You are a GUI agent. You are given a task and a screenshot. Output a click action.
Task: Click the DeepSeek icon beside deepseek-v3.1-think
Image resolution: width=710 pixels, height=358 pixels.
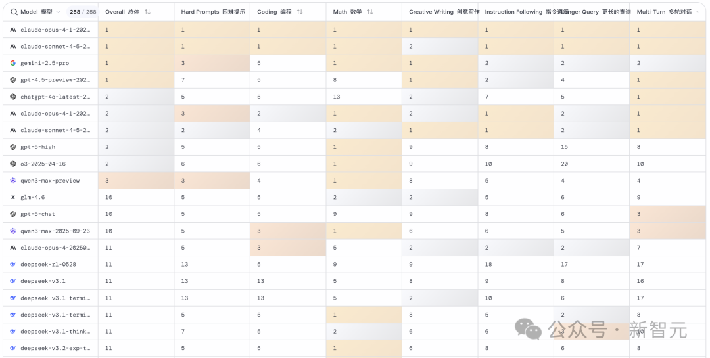[x=13, y=331]
